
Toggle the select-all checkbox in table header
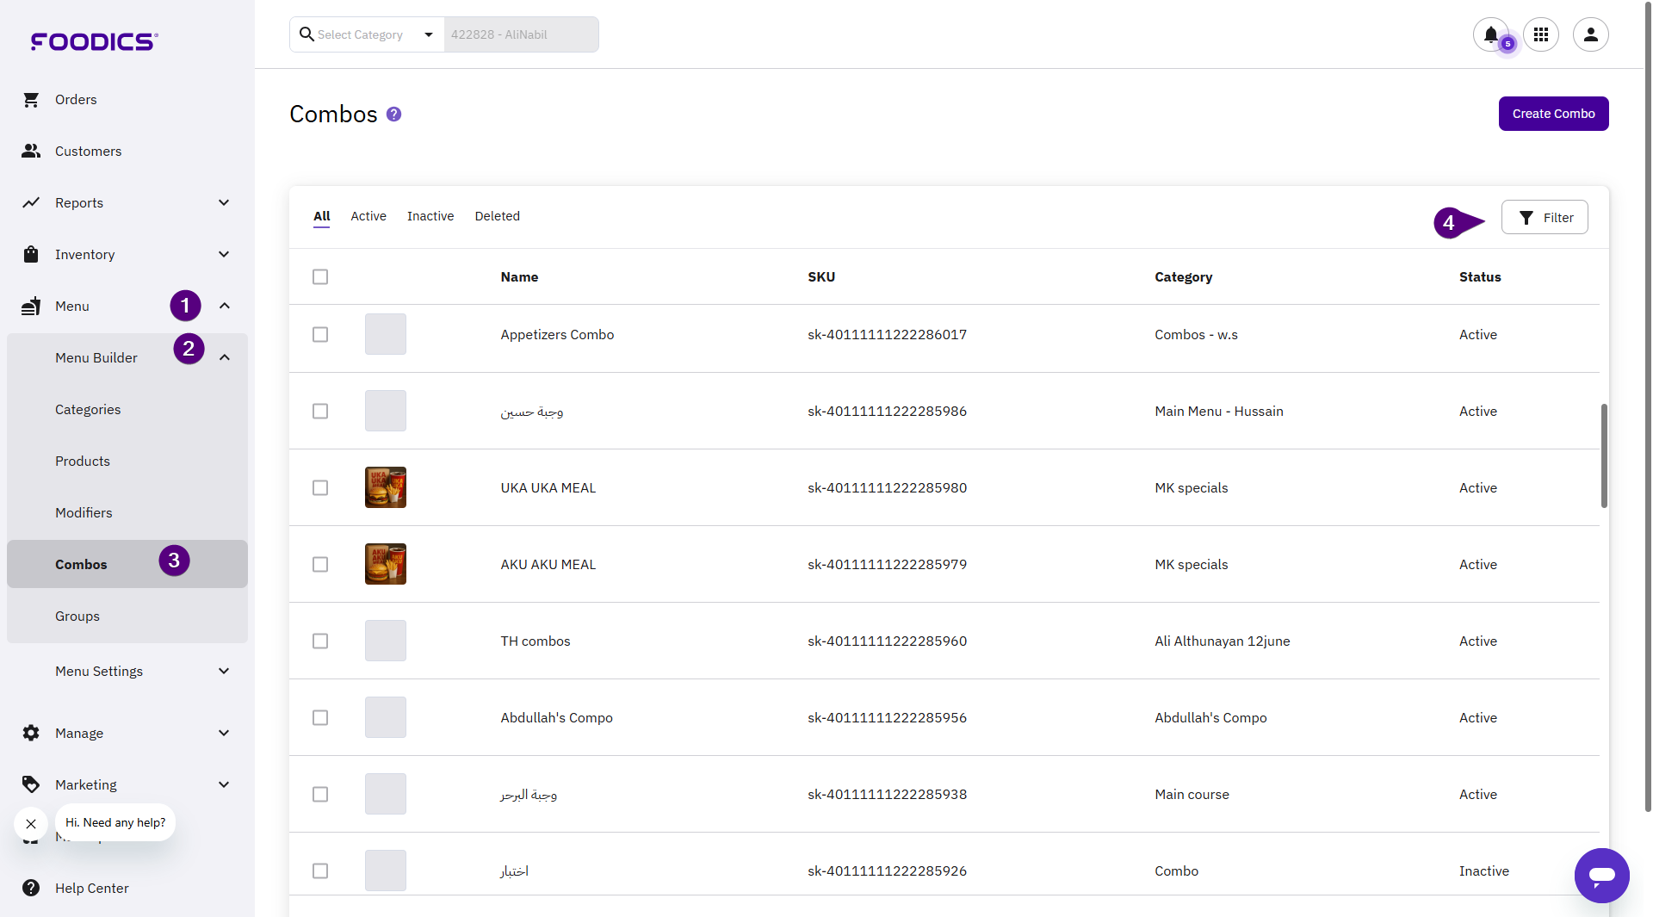point(320,277)
